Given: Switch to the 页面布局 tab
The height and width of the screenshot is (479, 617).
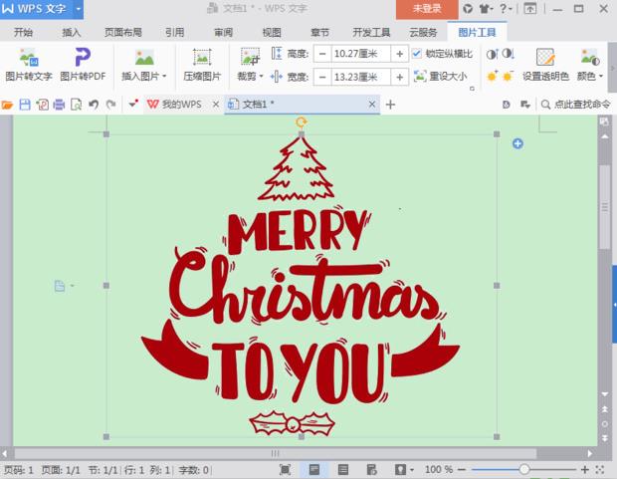Looking at the screenshot, I should (123, 32).
